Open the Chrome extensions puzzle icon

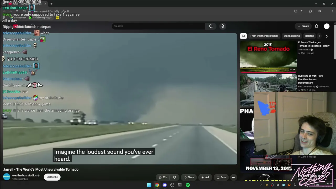click(310, 11)
